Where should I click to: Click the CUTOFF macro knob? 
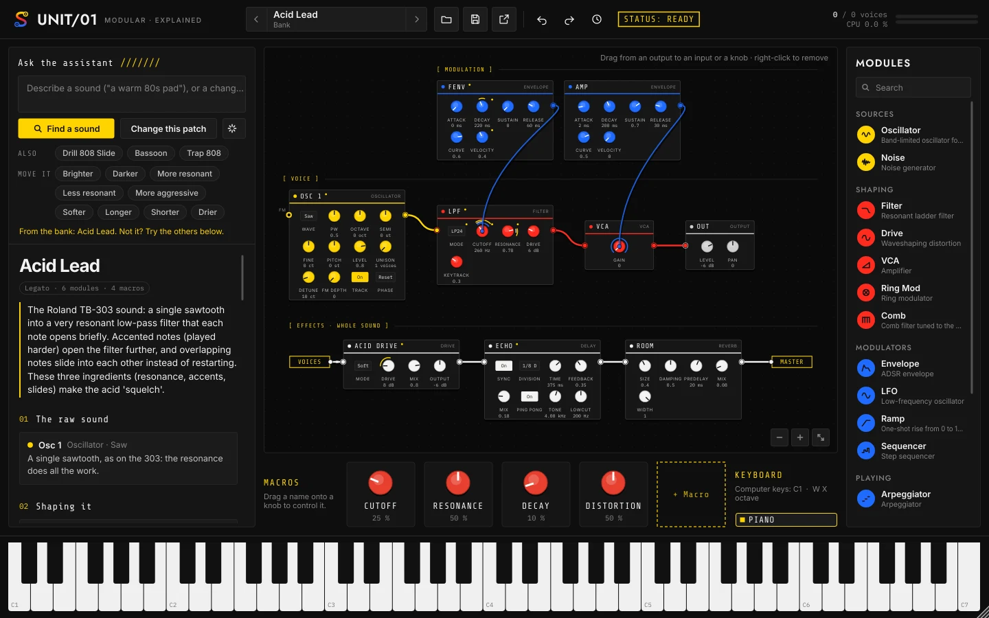click(380, 483)
